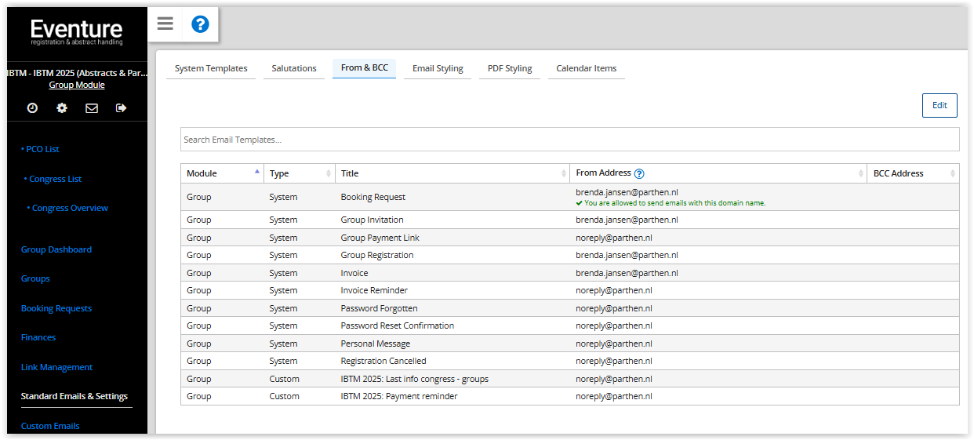Navigate to Booking Requests in the sidebar

(x=56, y=308)
